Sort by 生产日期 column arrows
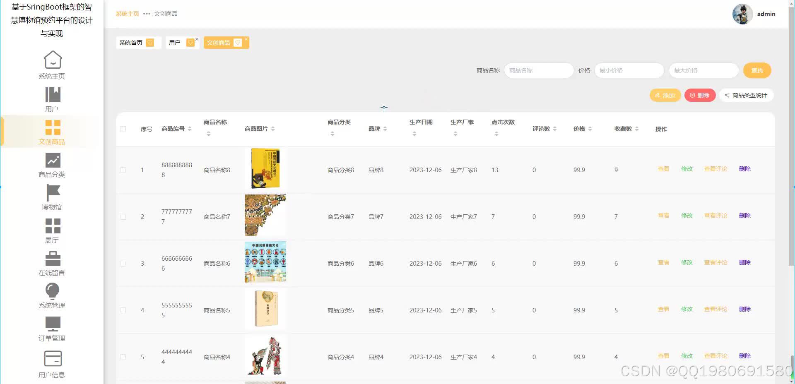Viewport: 795px width, 384px height. coord(414,134)
